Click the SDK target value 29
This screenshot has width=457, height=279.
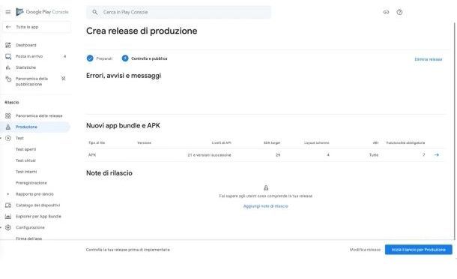[x=278, y=155]
